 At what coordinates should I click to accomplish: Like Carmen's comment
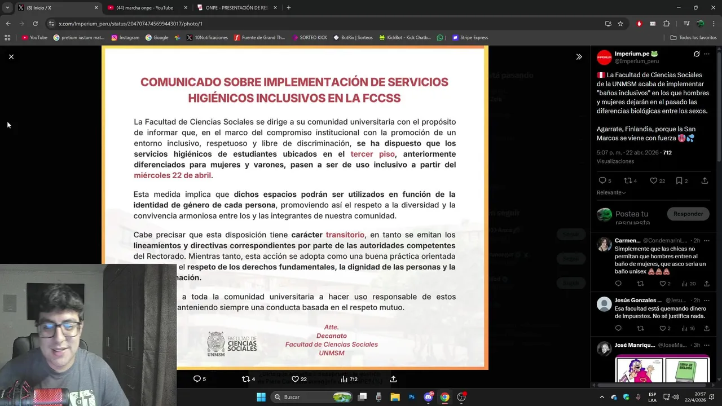point(665,284)
